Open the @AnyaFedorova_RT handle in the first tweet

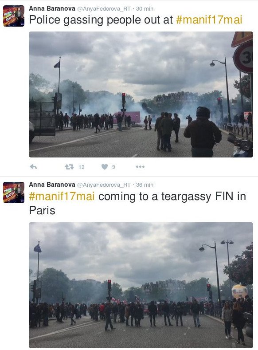tap(104, 9)
